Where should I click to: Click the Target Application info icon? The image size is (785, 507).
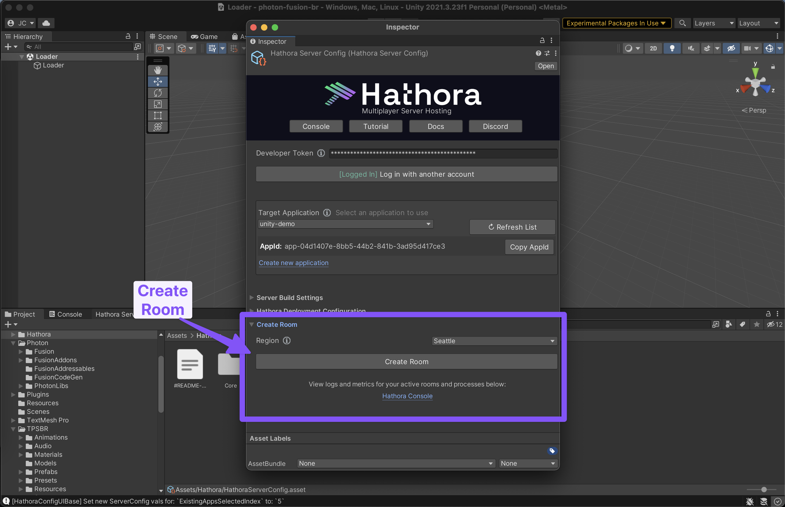[x=327, y=213]
